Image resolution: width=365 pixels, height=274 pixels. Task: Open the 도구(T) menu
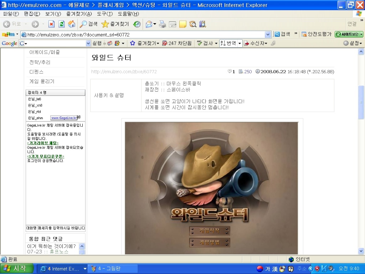(105, 14)
